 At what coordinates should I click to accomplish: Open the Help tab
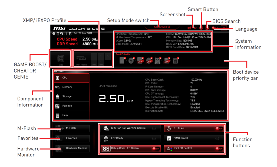coord(71,115)
